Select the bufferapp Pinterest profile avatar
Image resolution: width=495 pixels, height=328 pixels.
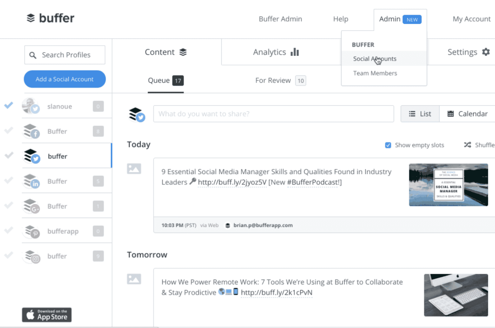coord(31,231)
